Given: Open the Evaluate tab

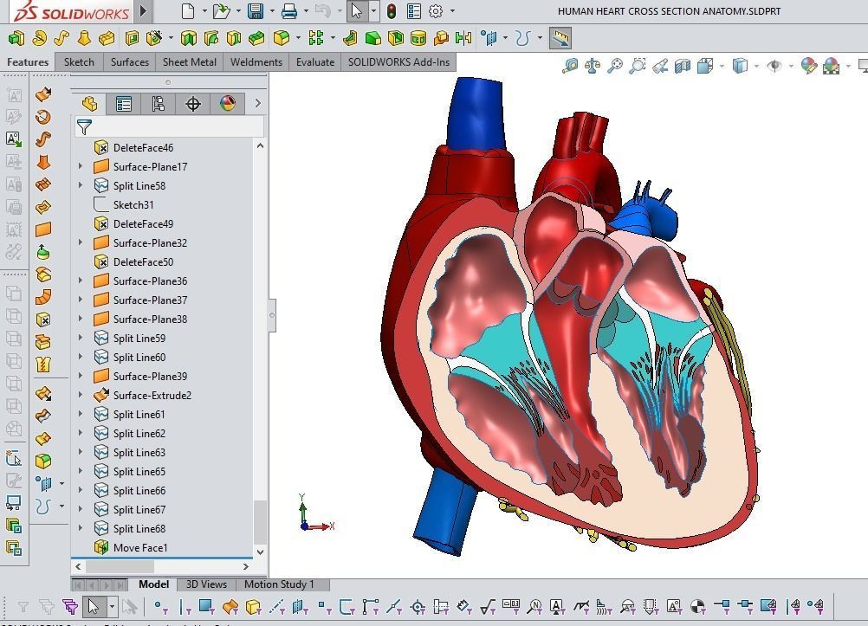Looking at the screenshot, I should [315, 62].
